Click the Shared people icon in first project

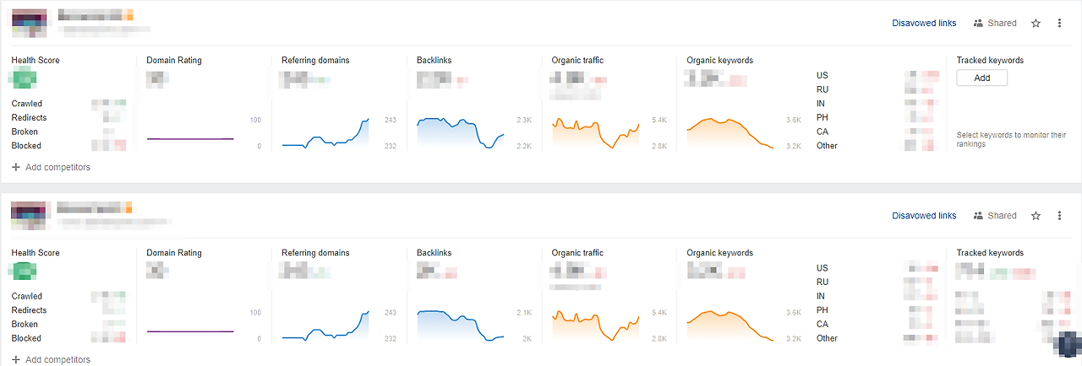click(x=979, y=24)
